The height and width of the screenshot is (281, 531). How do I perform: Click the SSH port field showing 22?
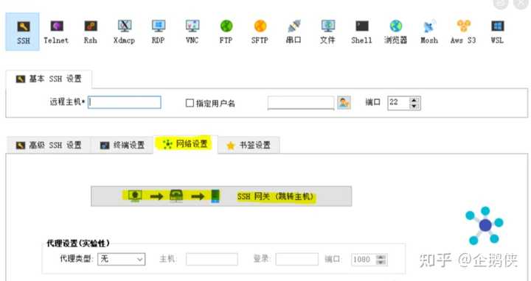(x=398, y=103)
